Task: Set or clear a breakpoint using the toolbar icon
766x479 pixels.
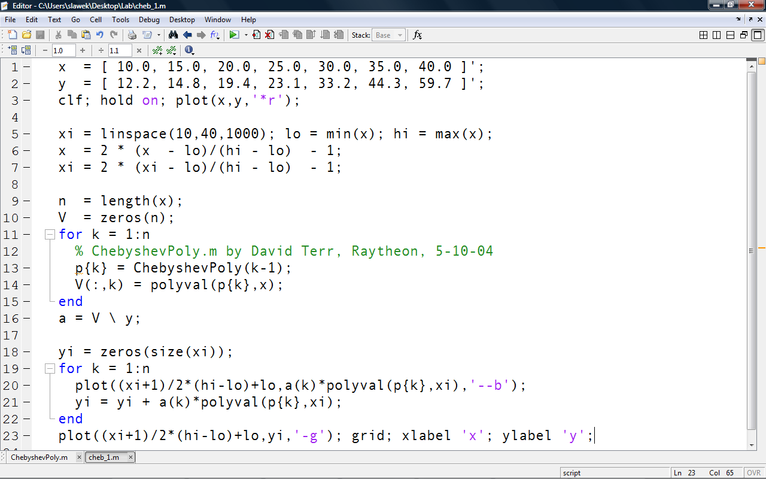Action: tap(256, 35)
